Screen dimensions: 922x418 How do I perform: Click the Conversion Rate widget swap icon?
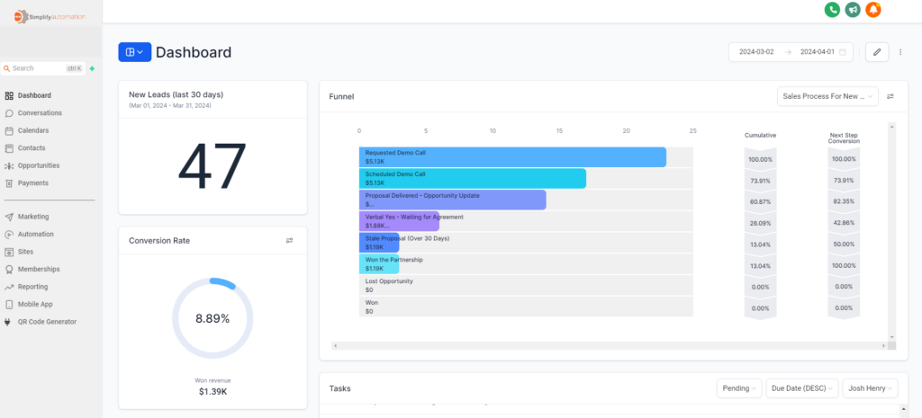(290, 241)
